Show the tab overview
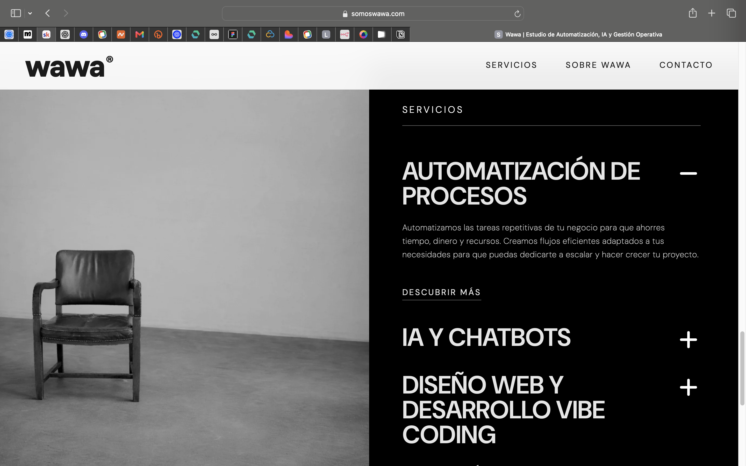746x466 pixels. [x=731, y=13]
